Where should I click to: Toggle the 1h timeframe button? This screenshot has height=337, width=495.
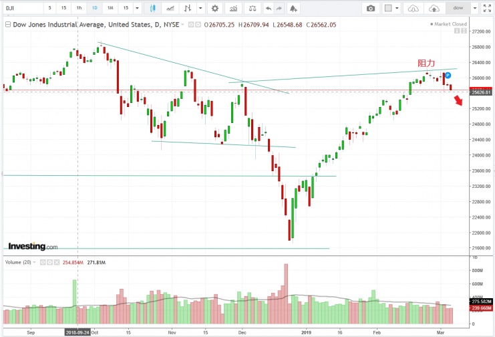click(x=79, y=8)
